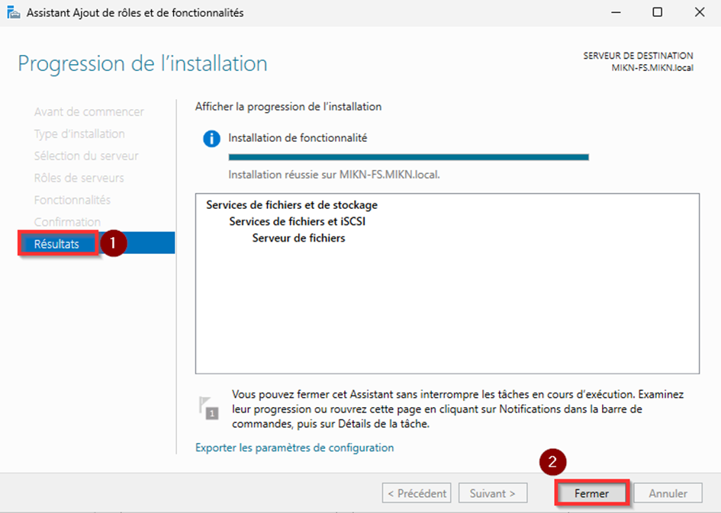Open the Fonctionnalités step
721x513 pixels.
pyautogui.click(x=72, y=200)
